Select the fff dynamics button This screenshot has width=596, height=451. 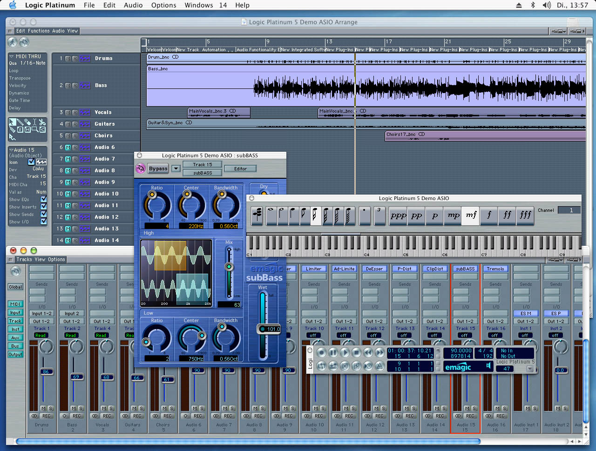[x=525, y=215]
